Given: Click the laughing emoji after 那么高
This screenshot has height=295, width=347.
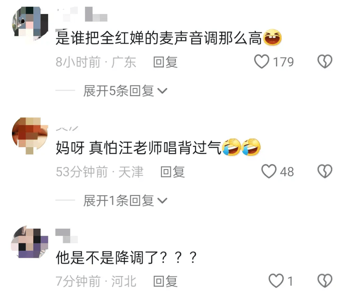Looking at the screenshot, I should pyautogui.click(x=272, y=38).
